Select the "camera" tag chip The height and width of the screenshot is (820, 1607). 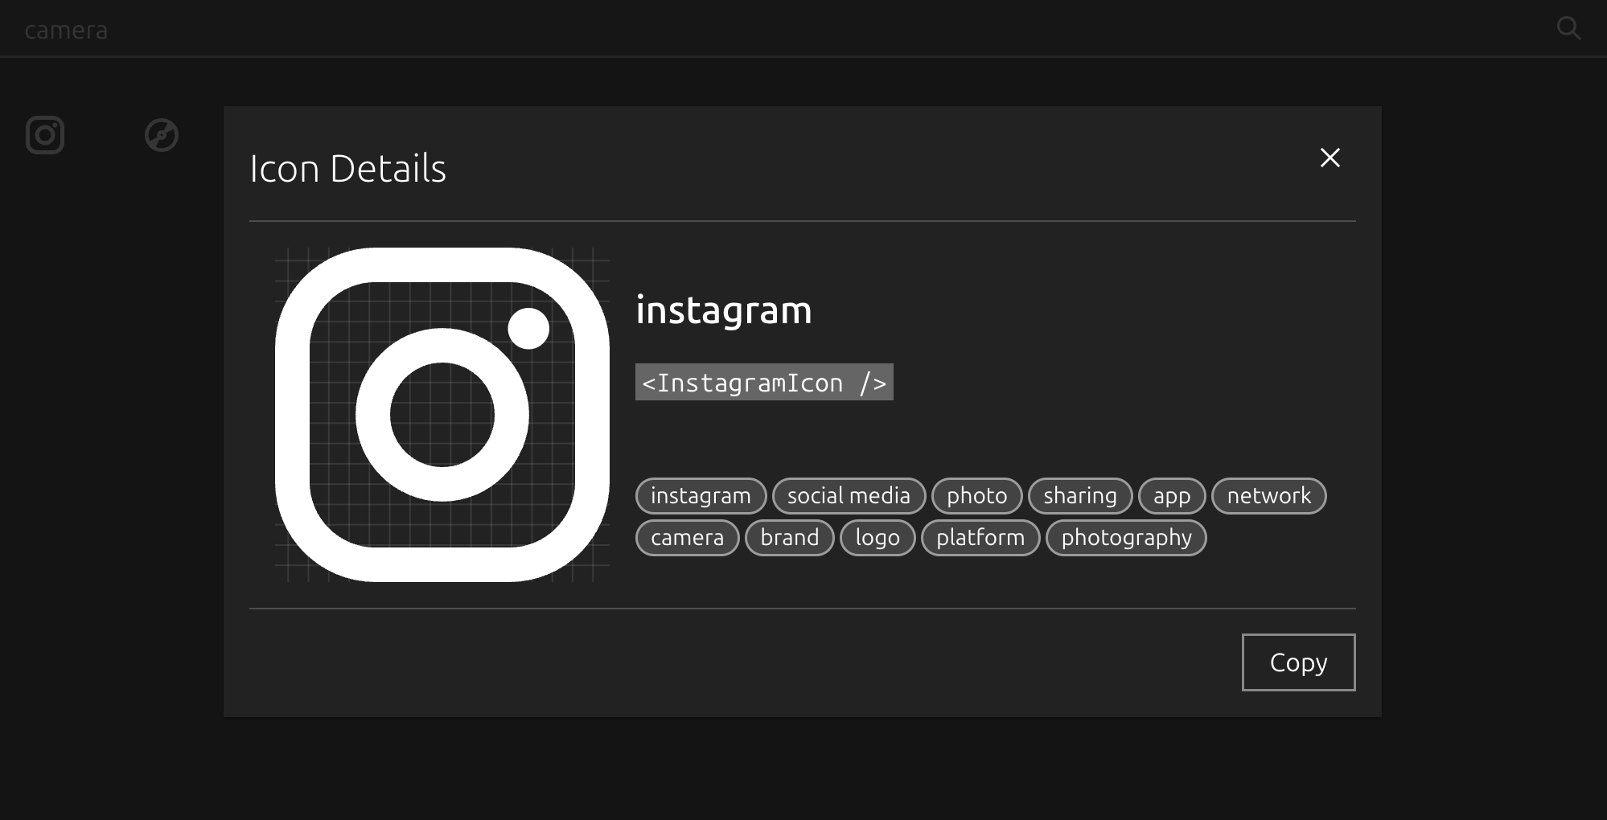pos(687,538)
